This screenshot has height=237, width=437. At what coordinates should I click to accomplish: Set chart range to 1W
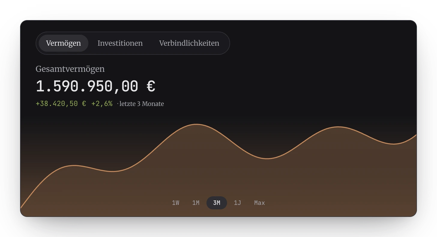click(176, 203)
